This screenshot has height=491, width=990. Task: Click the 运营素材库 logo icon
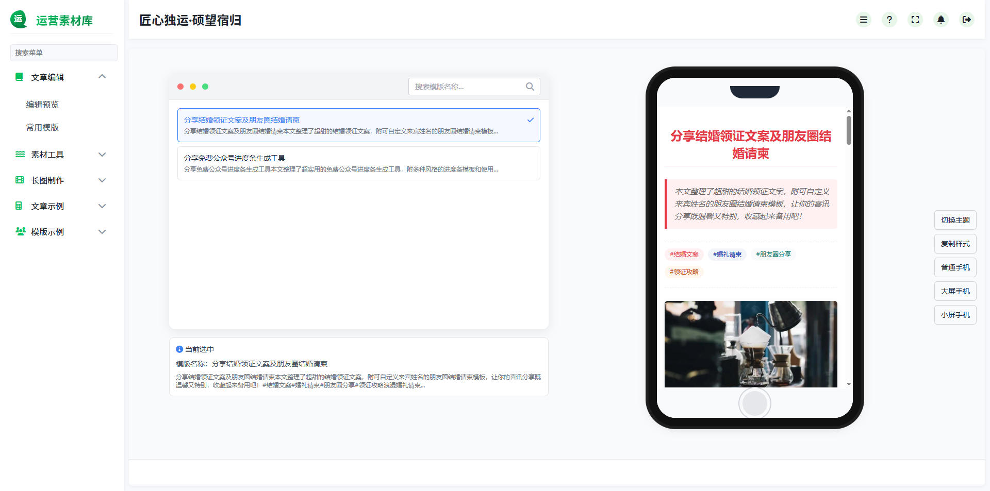click(x=19, y=20)
